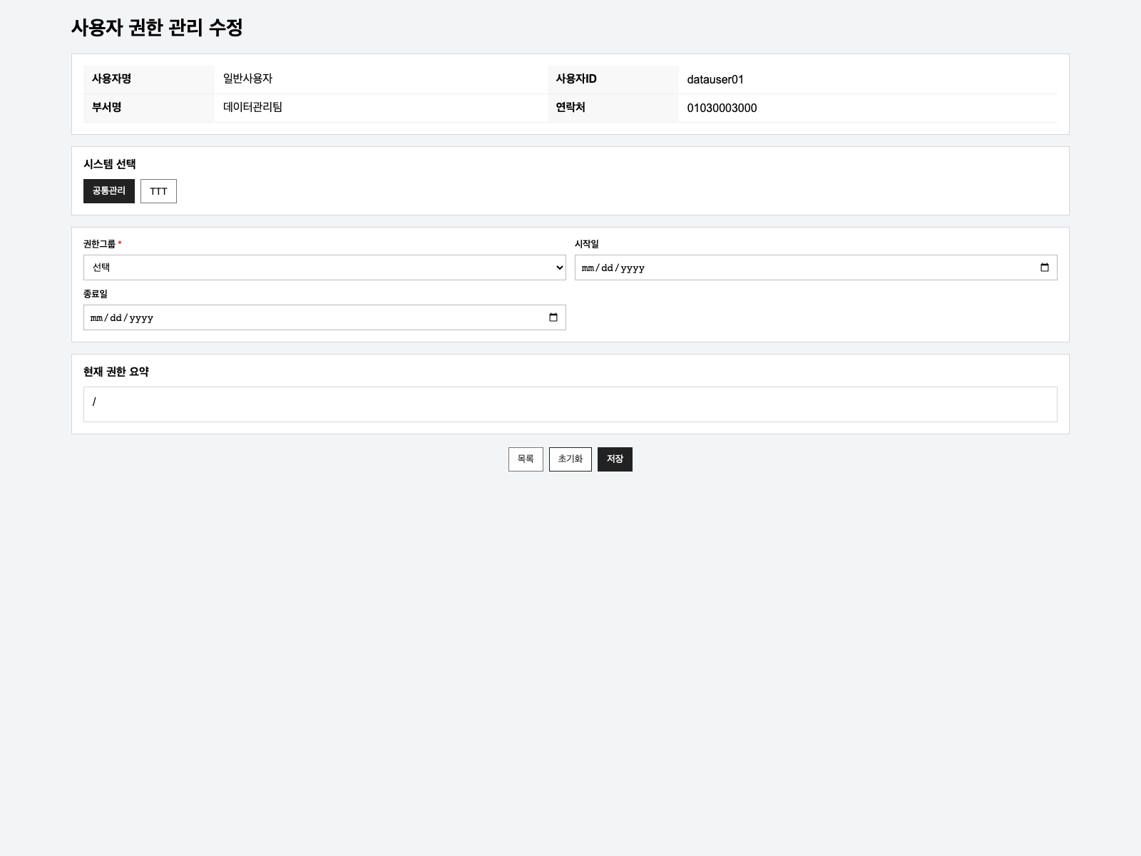Screen dimensions: 1141x856
Task: Click the 종료일 field label
Action: pyautogui.click(x=96, y=294)
